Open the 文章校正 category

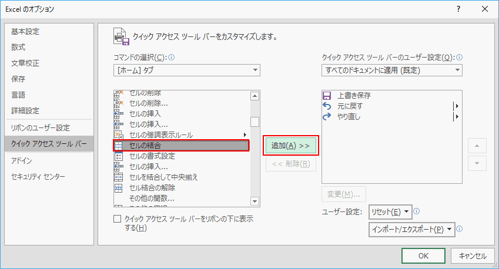(49, 63)
